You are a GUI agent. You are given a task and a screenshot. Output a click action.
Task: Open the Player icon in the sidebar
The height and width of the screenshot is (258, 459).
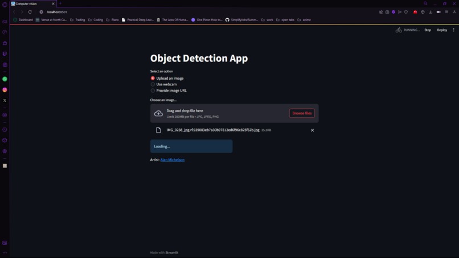point(5,115)
